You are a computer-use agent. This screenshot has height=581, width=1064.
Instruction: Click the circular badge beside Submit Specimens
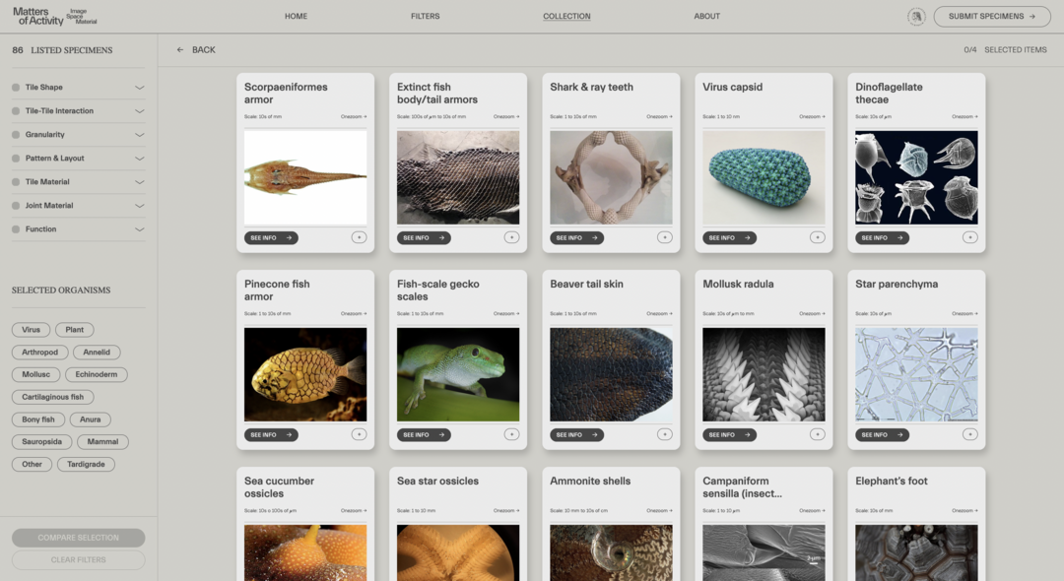tap(916, 16)
